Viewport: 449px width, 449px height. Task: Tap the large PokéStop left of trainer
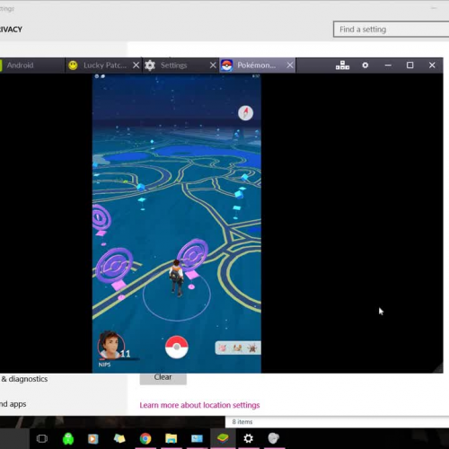[115, 266]
